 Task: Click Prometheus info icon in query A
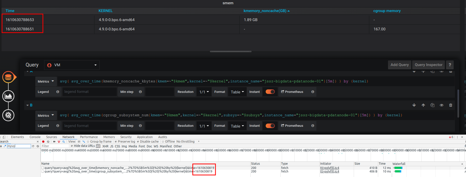[x=313, y=92]
